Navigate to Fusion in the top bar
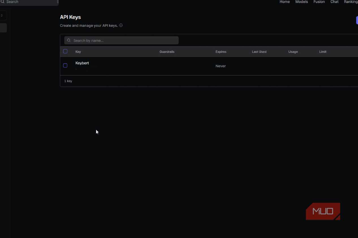 pyautogui.click(x=319, y=2)
